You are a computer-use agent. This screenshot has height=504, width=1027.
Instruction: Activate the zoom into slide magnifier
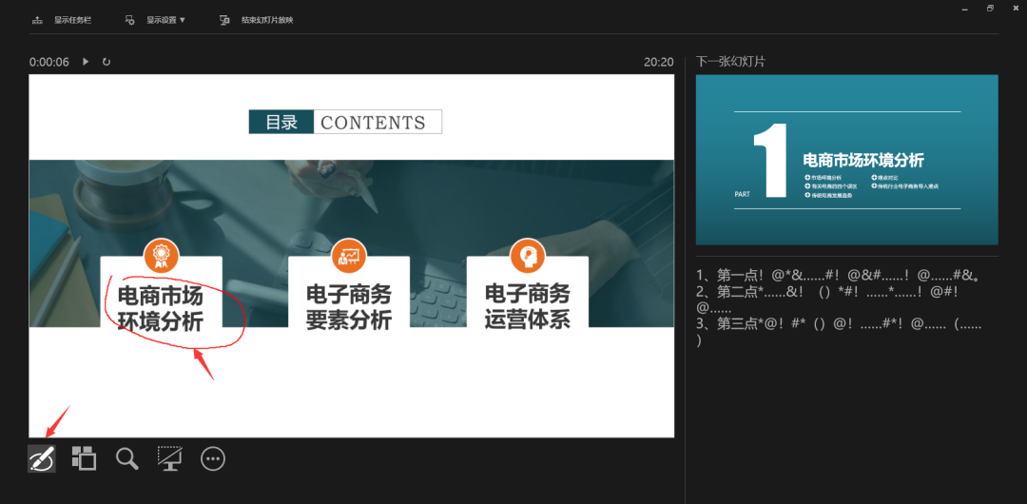click(126, 458)
